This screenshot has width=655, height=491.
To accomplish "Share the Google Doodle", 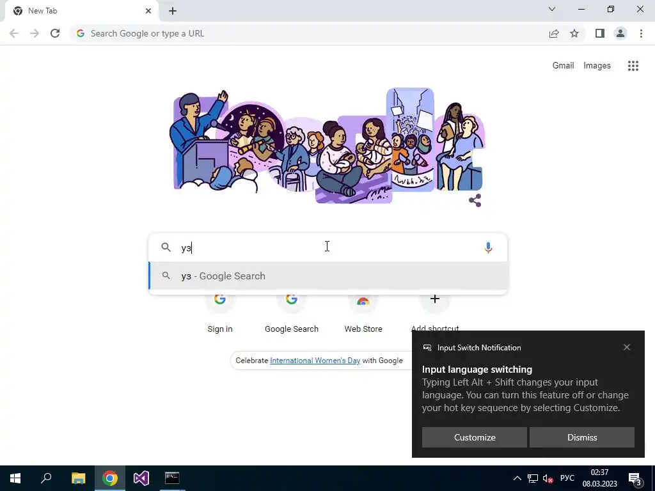I will click(475, 200).
